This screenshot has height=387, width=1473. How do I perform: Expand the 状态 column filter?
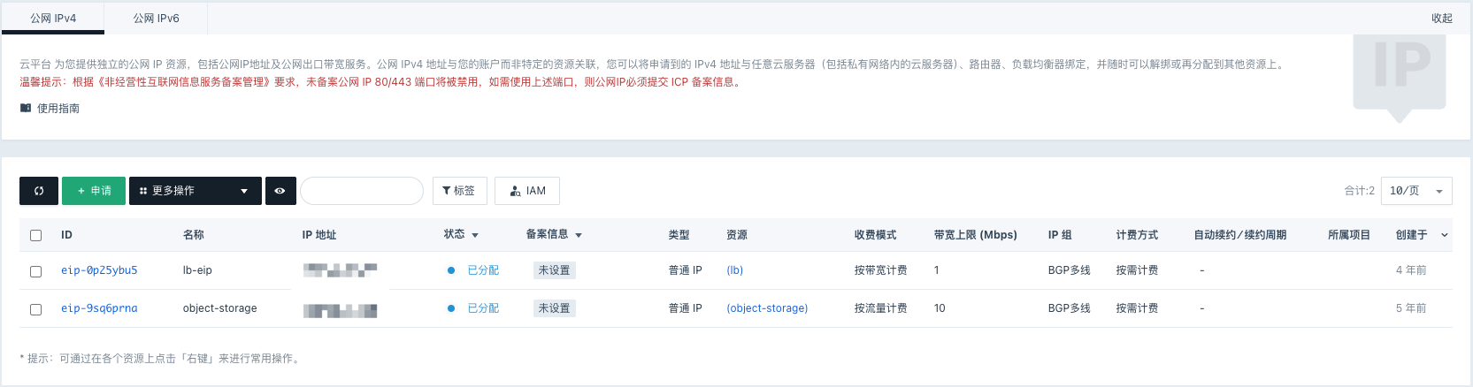click(475, 235)
